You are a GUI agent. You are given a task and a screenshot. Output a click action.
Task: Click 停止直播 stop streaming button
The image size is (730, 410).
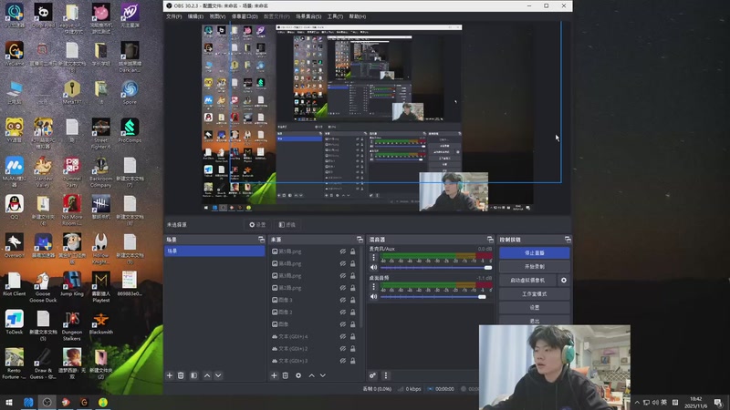(x=535, y=253)
